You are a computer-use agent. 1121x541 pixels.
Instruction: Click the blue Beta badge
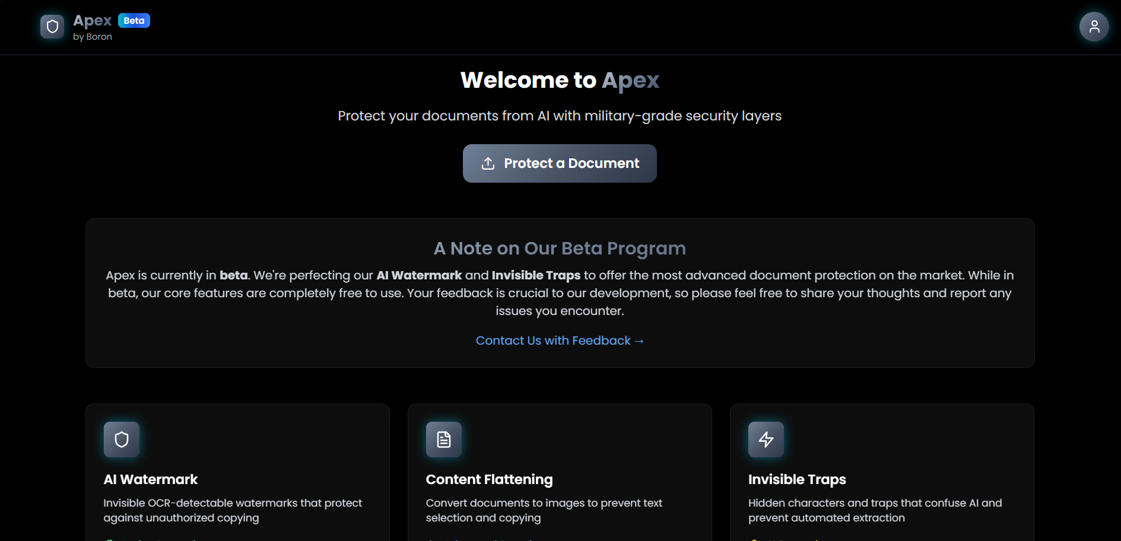(x=134, y=21)
